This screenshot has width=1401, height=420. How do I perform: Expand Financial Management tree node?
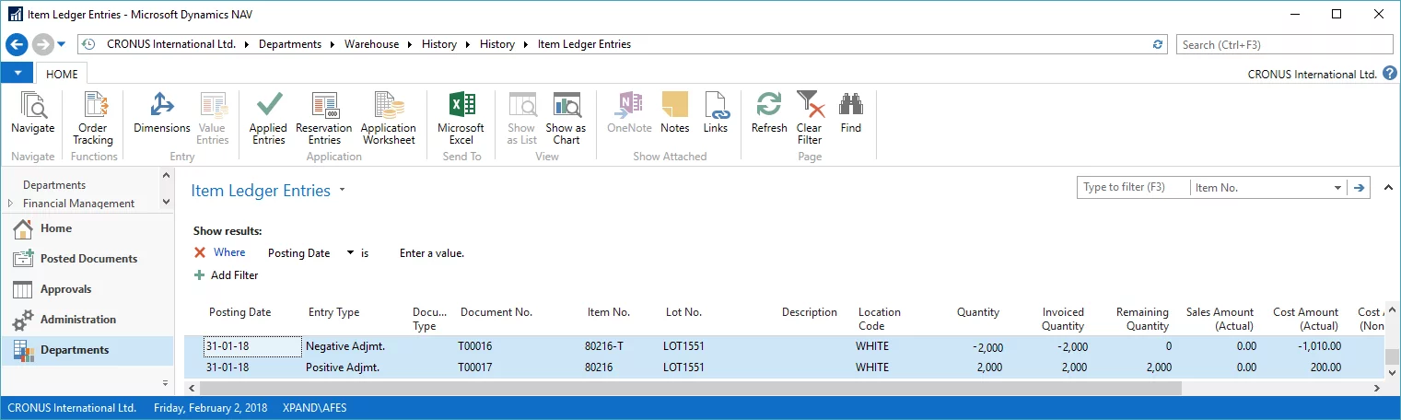pos(11,204)
